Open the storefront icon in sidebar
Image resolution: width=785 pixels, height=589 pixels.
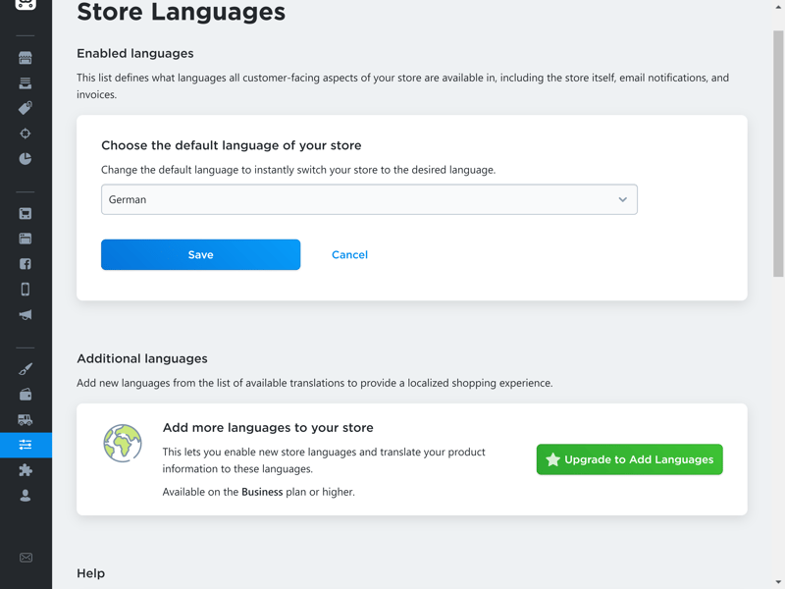pyautogui.click(x=26, y=58)
